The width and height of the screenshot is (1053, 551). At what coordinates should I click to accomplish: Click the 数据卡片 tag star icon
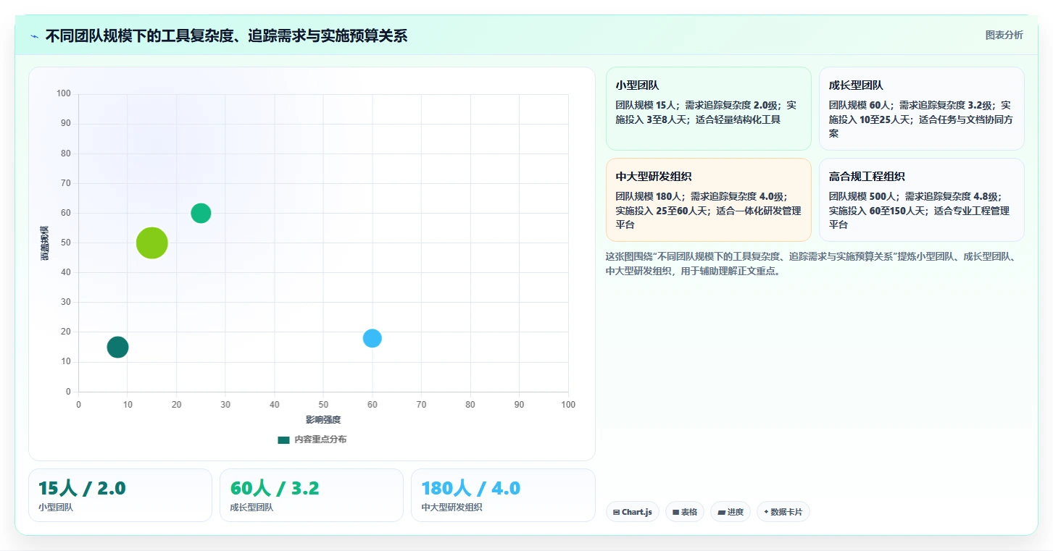(x=766, y=512)
